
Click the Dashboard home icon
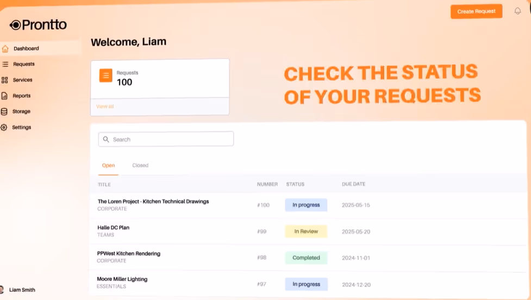pyautogui.click(x=5, y=49)
